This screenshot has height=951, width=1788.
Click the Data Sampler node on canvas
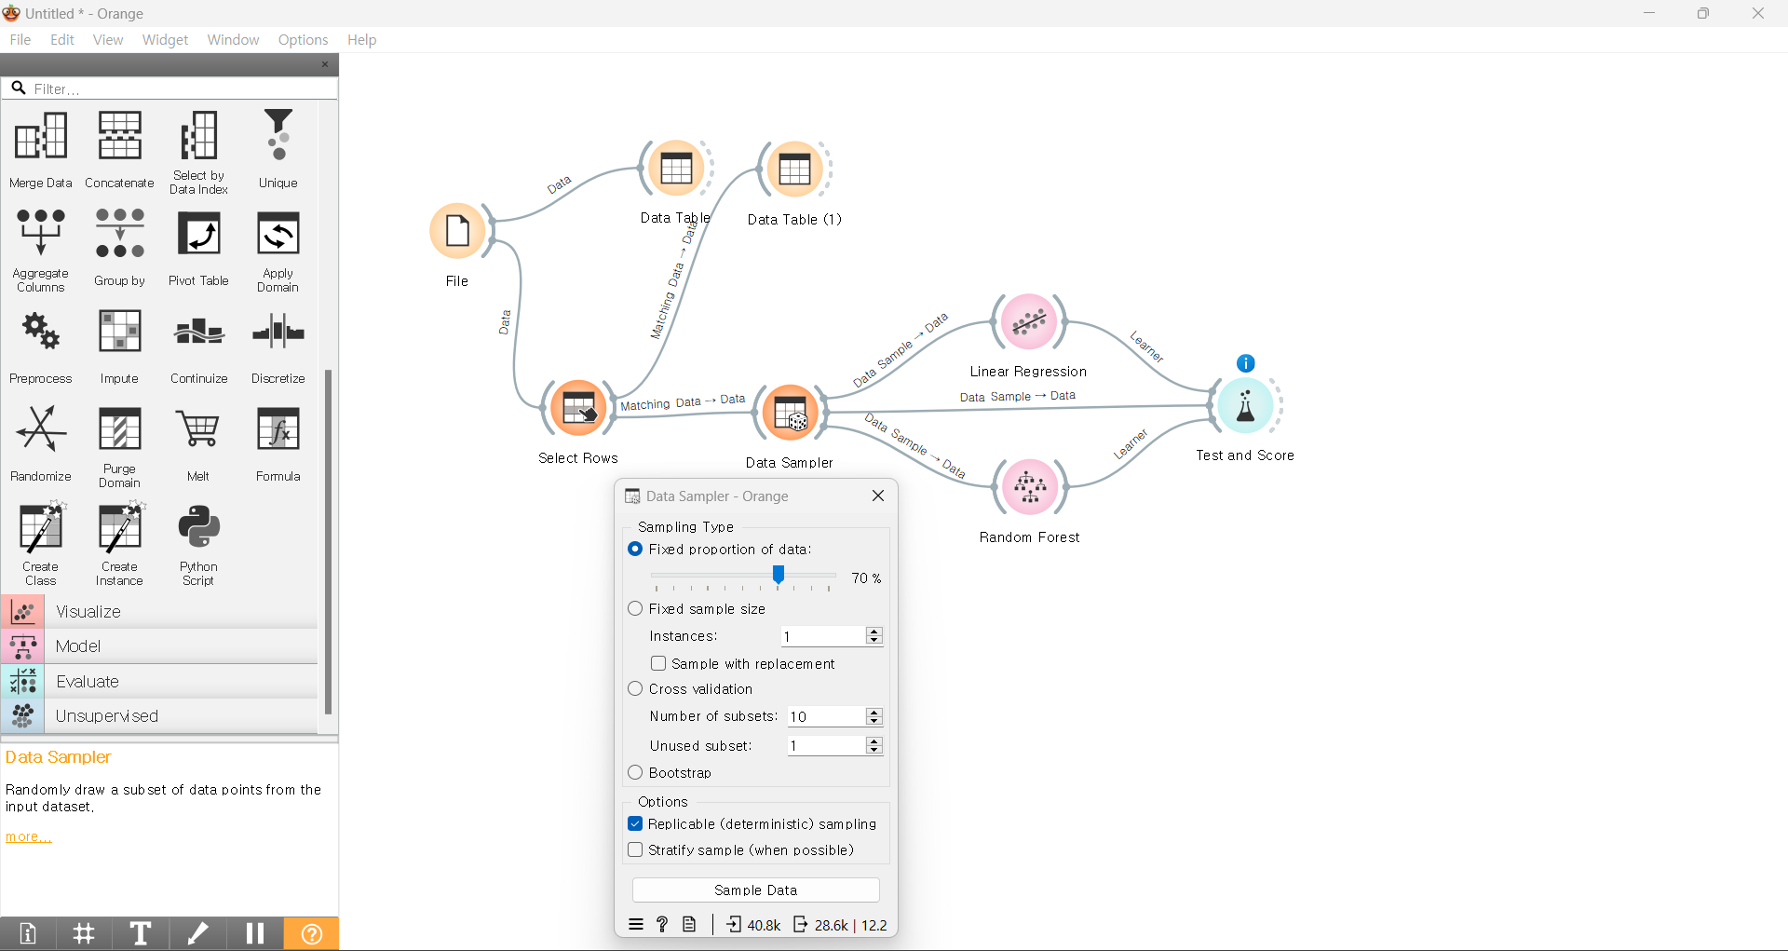click(790, 412)
